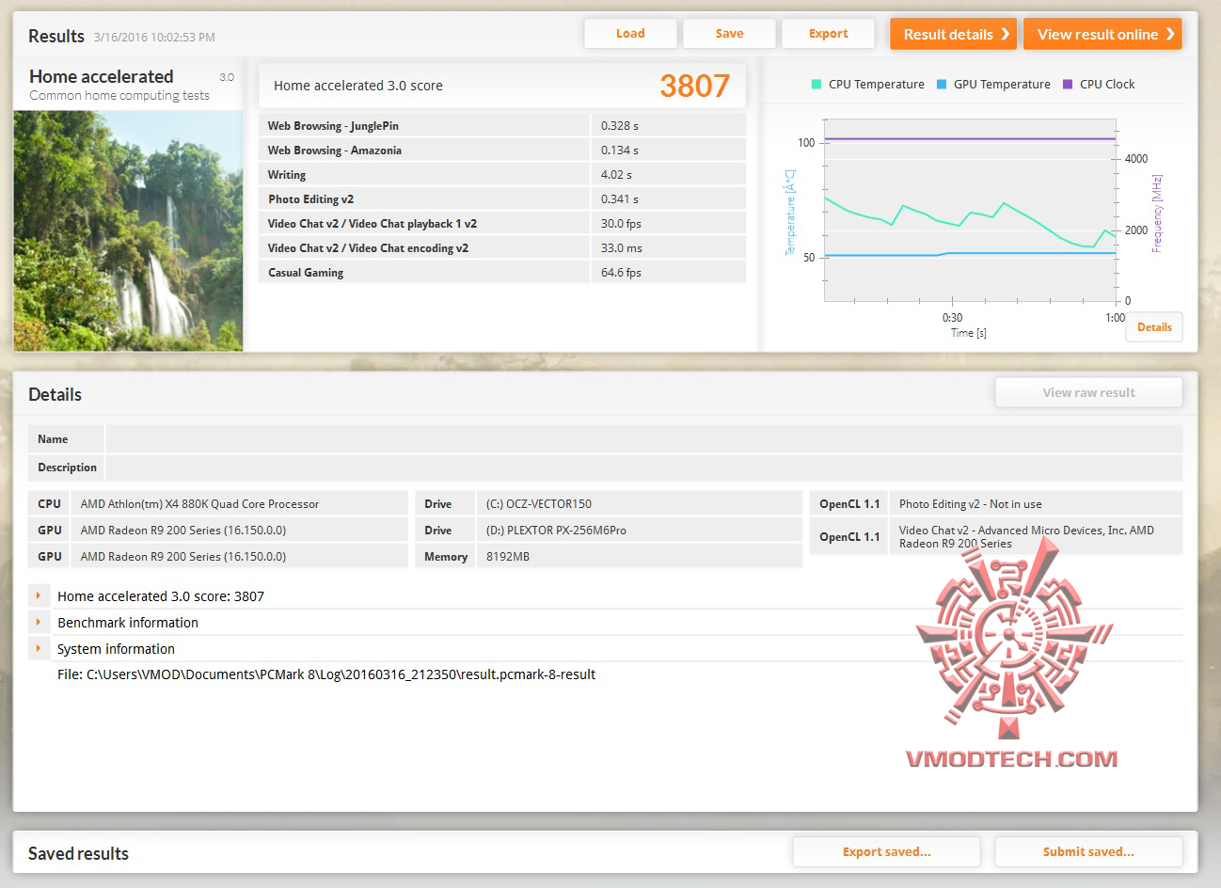This screenshot has height=888, width=1221.
Task: Click the 0.328 s JunglePin value
Action: point(620,126)
